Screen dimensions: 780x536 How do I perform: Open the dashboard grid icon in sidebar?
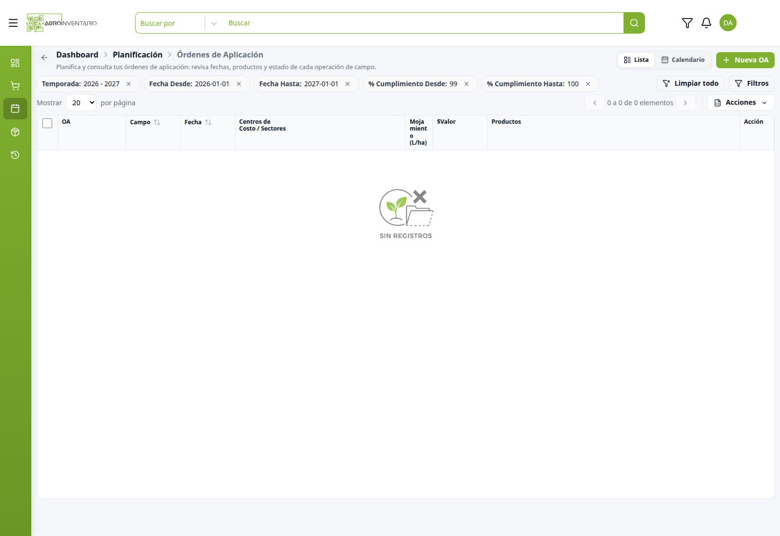pos(15,63)
